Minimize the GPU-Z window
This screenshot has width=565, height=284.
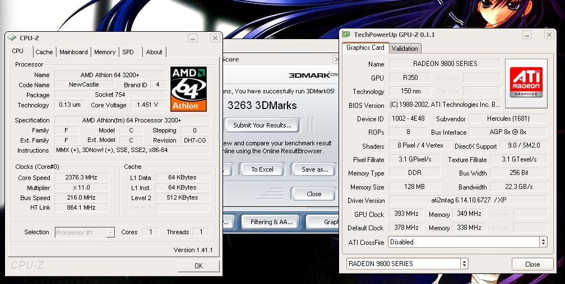[527, 35]
